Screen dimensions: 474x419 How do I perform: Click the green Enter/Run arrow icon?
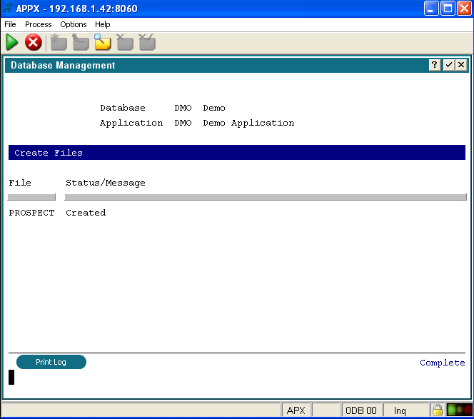click(12, 43)
